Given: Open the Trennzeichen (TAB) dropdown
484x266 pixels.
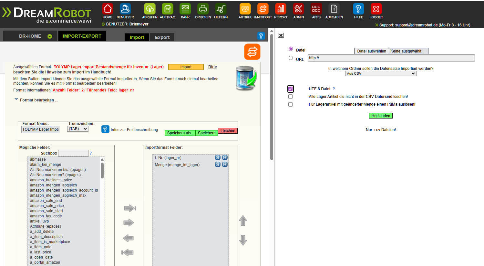Looking at the screenshot, I should (77, 128).
